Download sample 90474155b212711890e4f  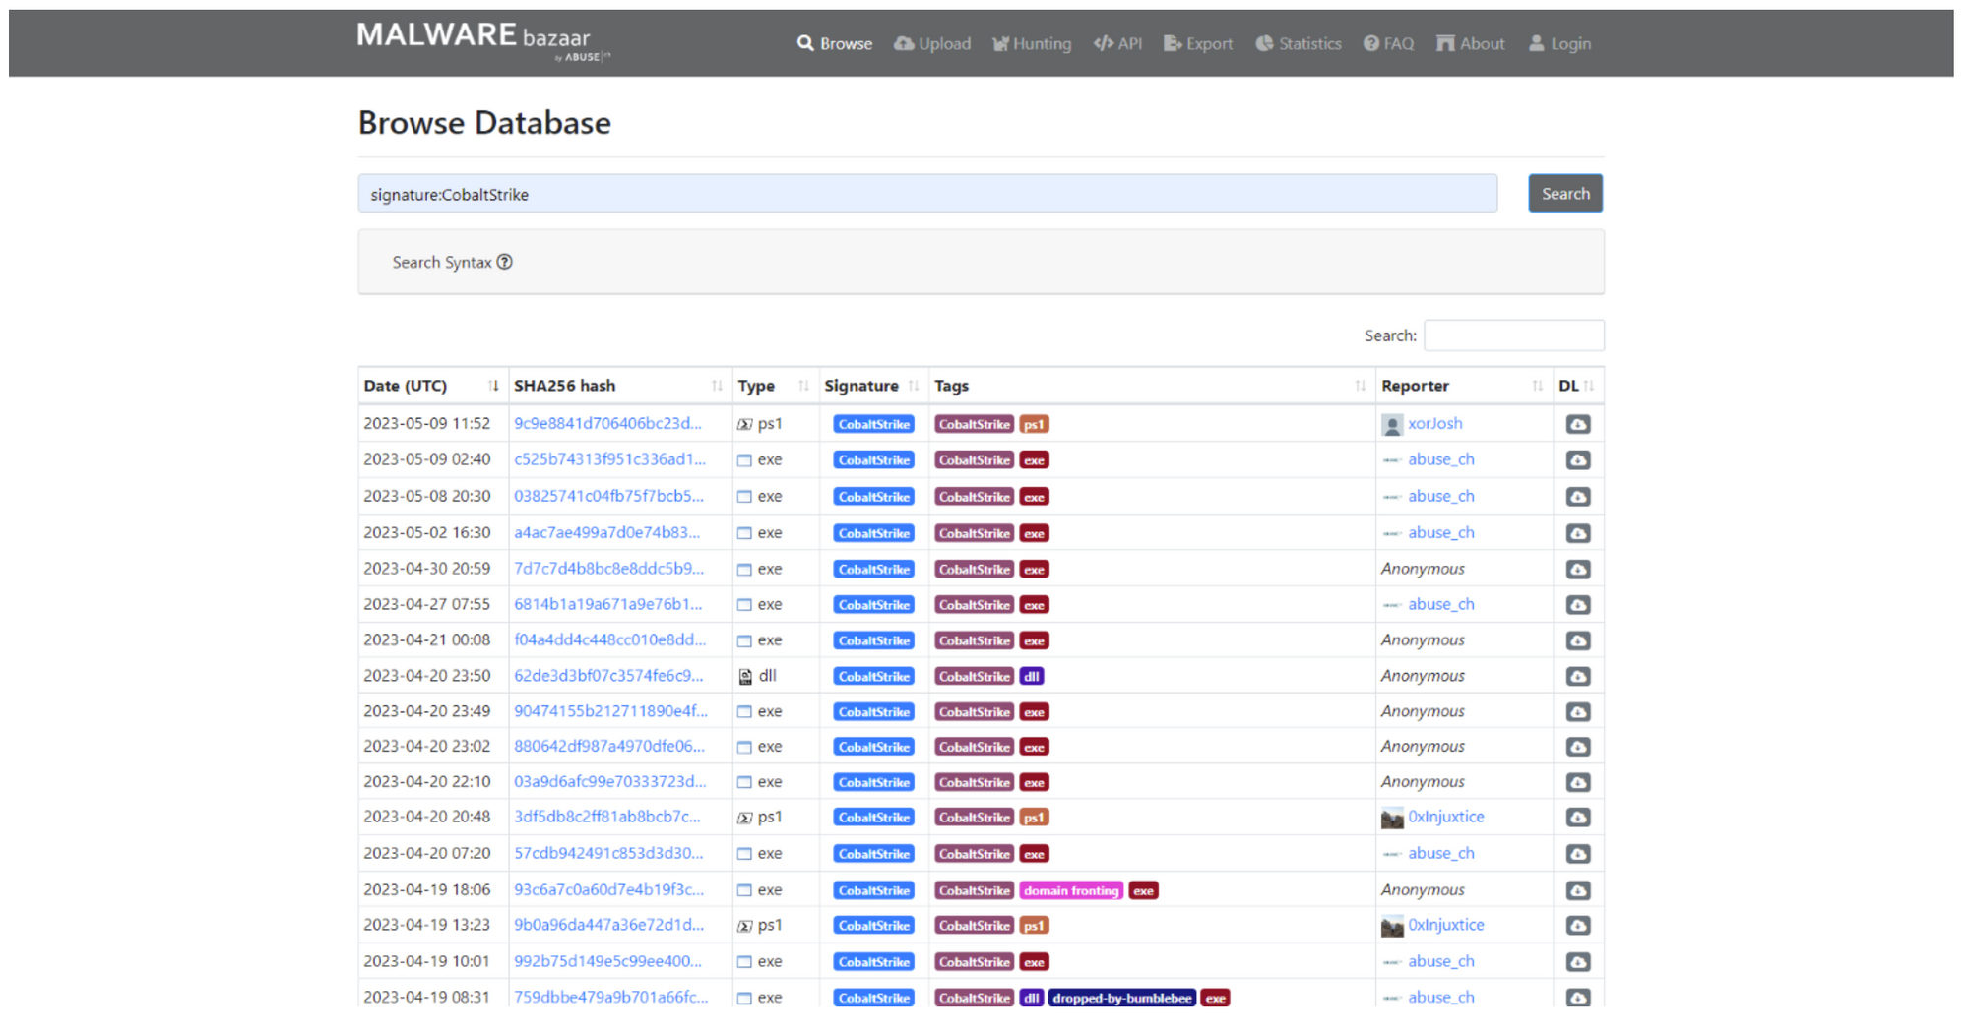click(x=1577, y=712)
